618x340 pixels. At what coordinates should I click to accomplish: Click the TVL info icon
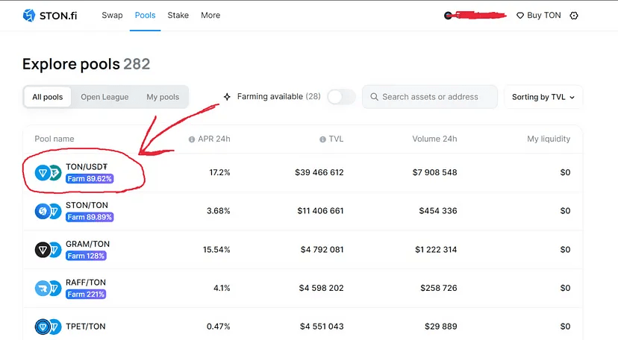point(322,139)
